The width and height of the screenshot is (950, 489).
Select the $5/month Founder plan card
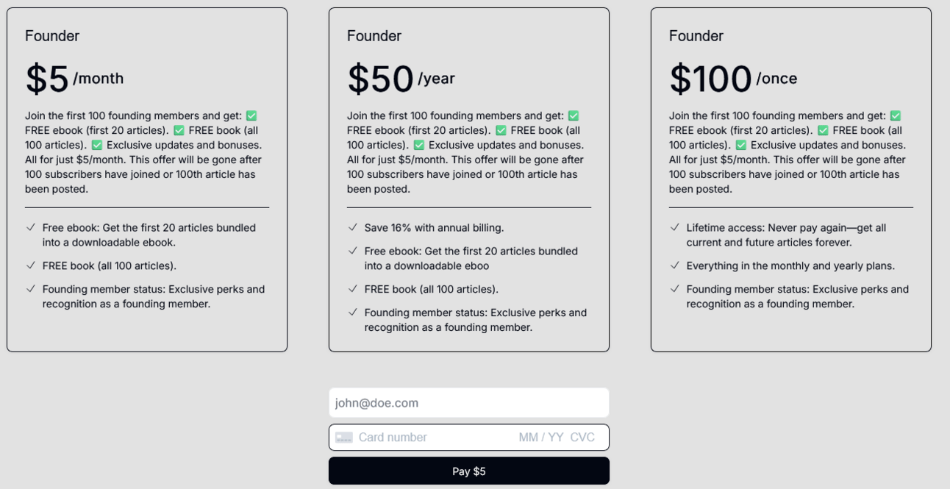click(x=147, y=179)
